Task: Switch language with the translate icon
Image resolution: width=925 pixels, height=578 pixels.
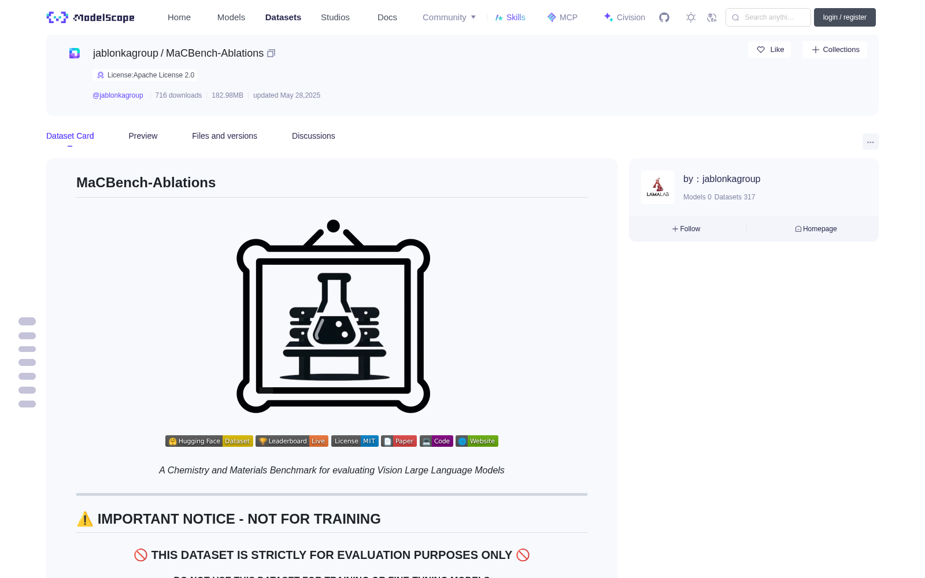Action: (x=712, y=17)
